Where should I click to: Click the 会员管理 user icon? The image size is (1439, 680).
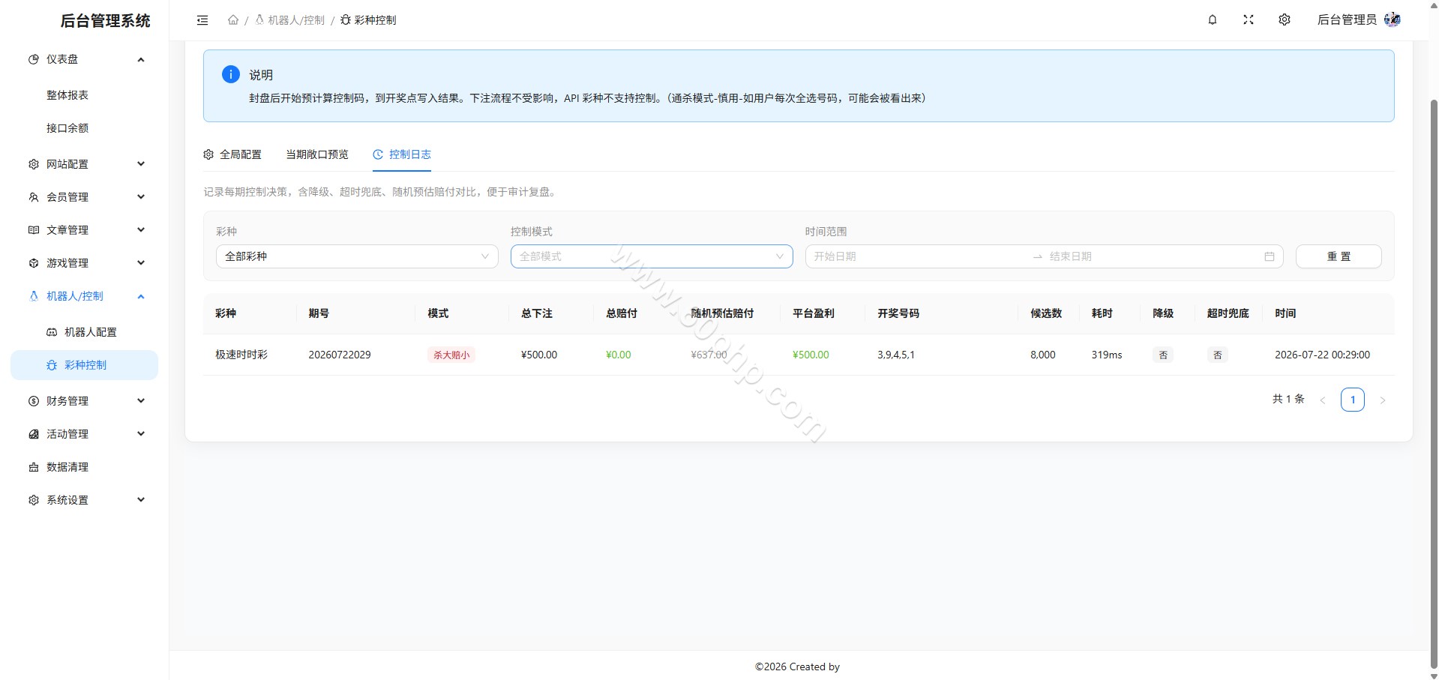coord(33,197)
